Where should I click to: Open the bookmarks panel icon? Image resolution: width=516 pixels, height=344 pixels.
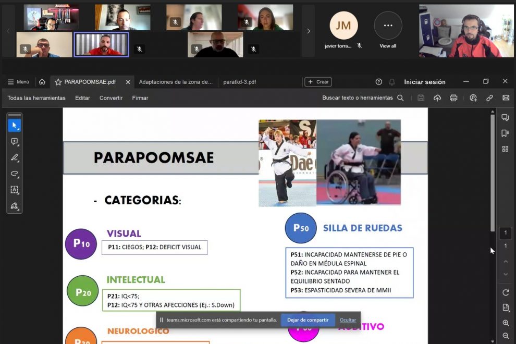(505, 133)
